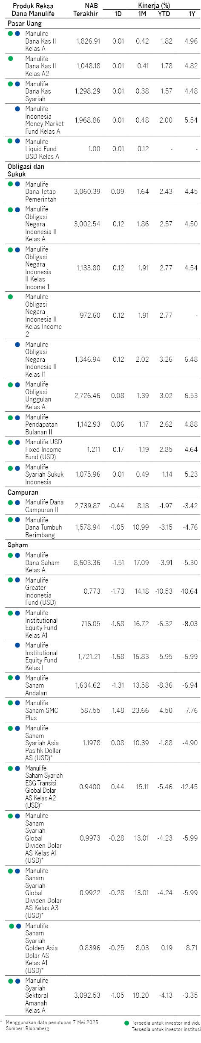This screenshot has width=201, height=1043.
Task: Select the YTD performance column header
Action: [x=164, y=14]
